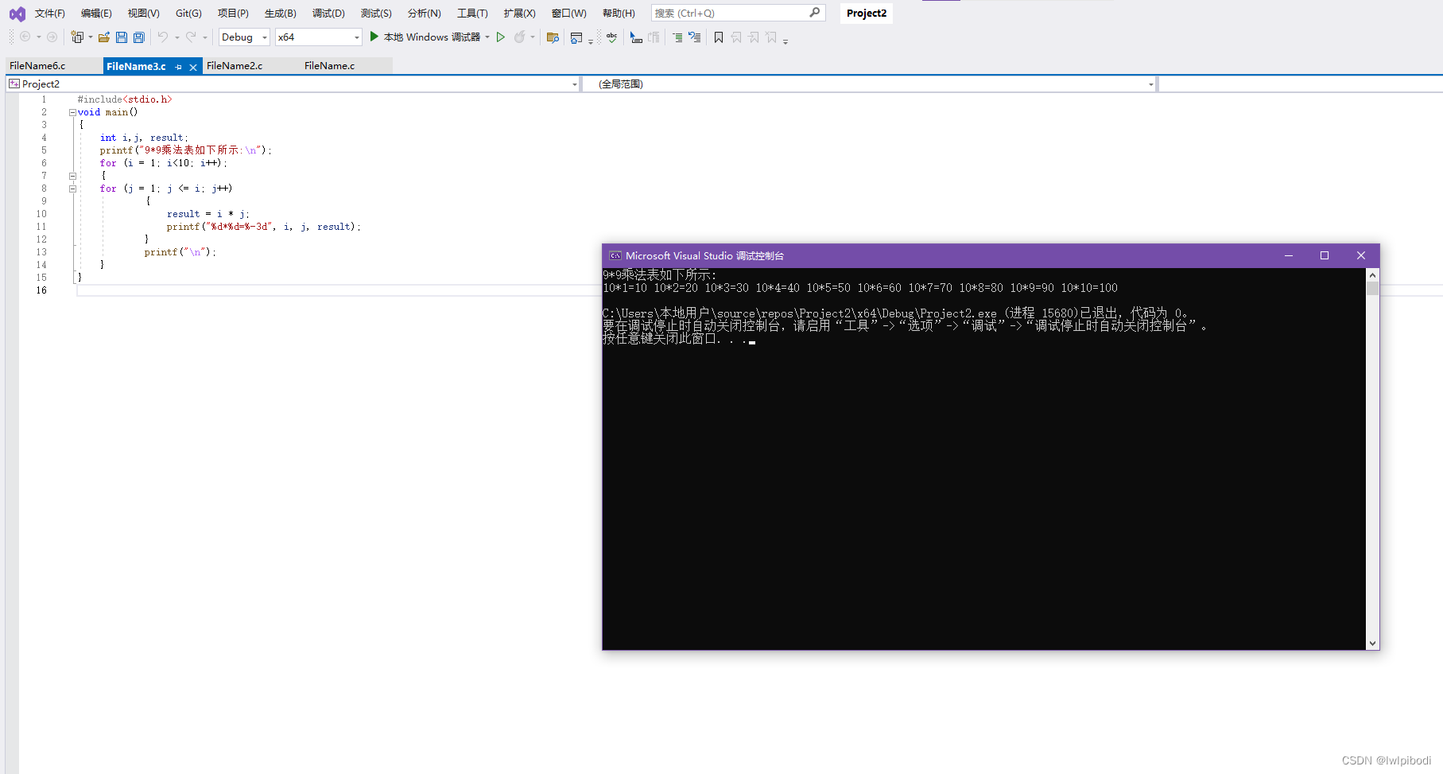Viewport: 1443px width, 774px height.
Task: Click the next bookmark icon
Action: click(754, 37)
